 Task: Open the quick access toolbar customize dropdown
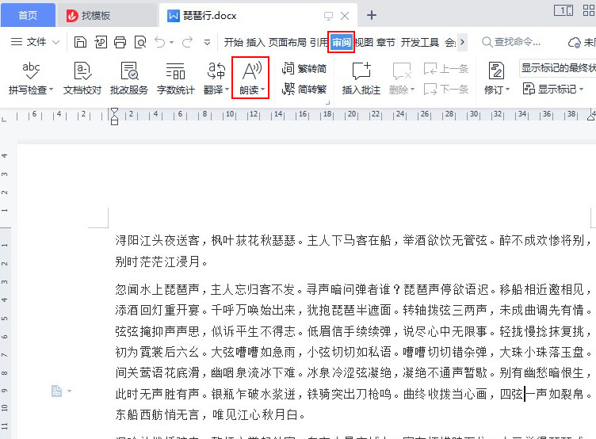point(207,42)
